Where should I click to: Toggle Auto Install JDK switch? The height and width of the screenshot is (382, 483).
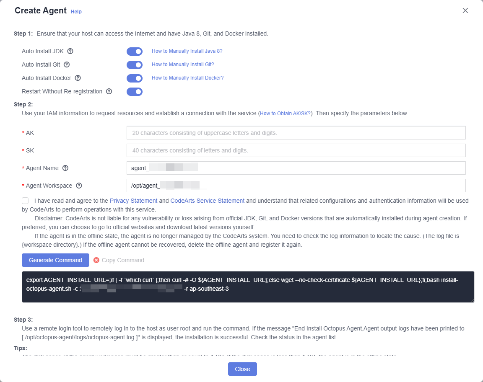[x=135, y=52]
